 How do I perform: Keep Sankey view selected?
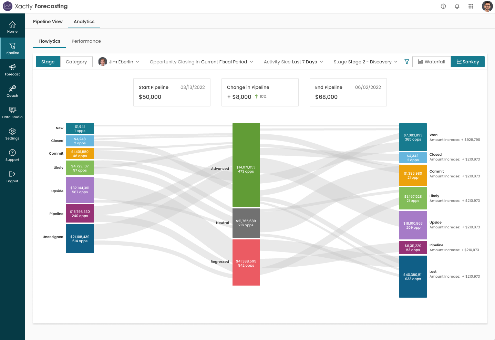[467, 62]
